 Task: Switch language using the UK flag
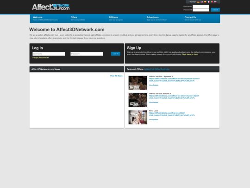[202, 2]
